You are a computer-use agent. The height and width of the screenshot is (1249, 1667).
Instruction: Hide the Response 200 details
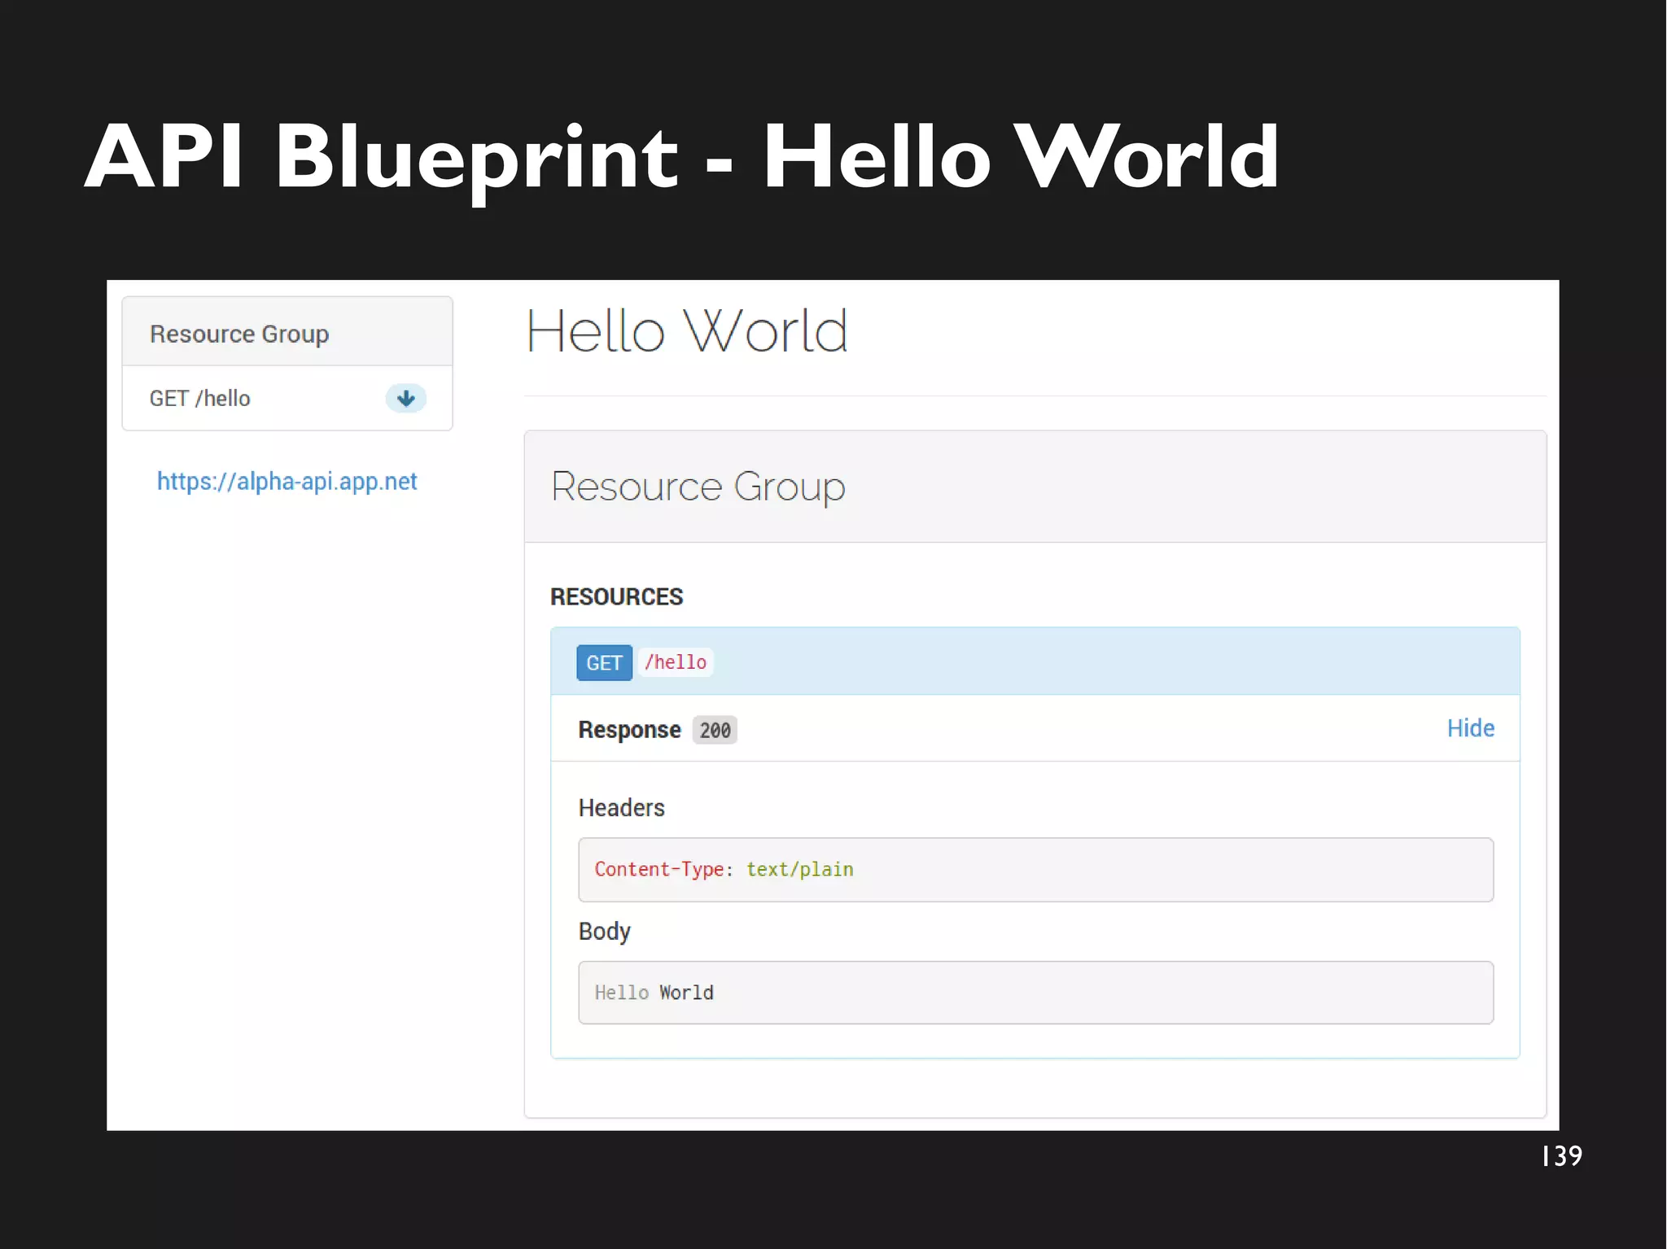click(1470, 728)
